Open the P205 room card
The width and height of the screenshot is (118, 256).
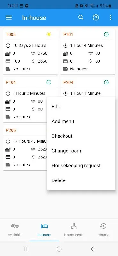tap(25, 148)
